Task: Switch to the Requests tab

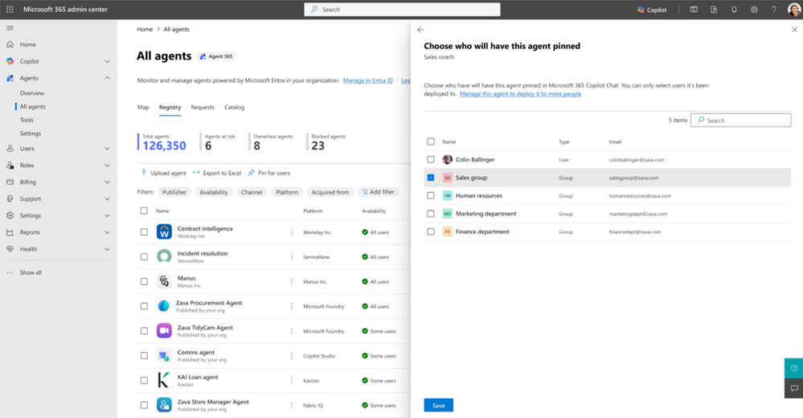Action: point(203,107)
